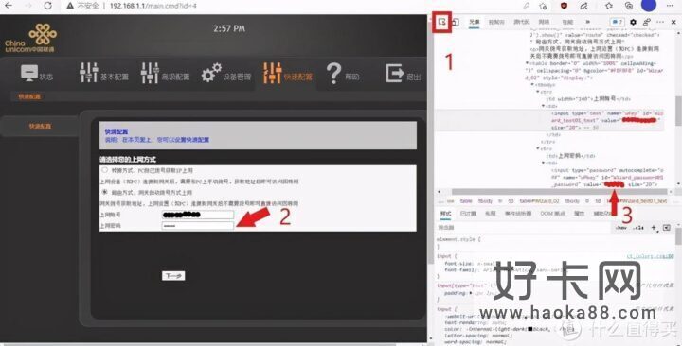
Task: Open 高级配置 advanced configuration sliders icon
Action: (x=150, y=73)
